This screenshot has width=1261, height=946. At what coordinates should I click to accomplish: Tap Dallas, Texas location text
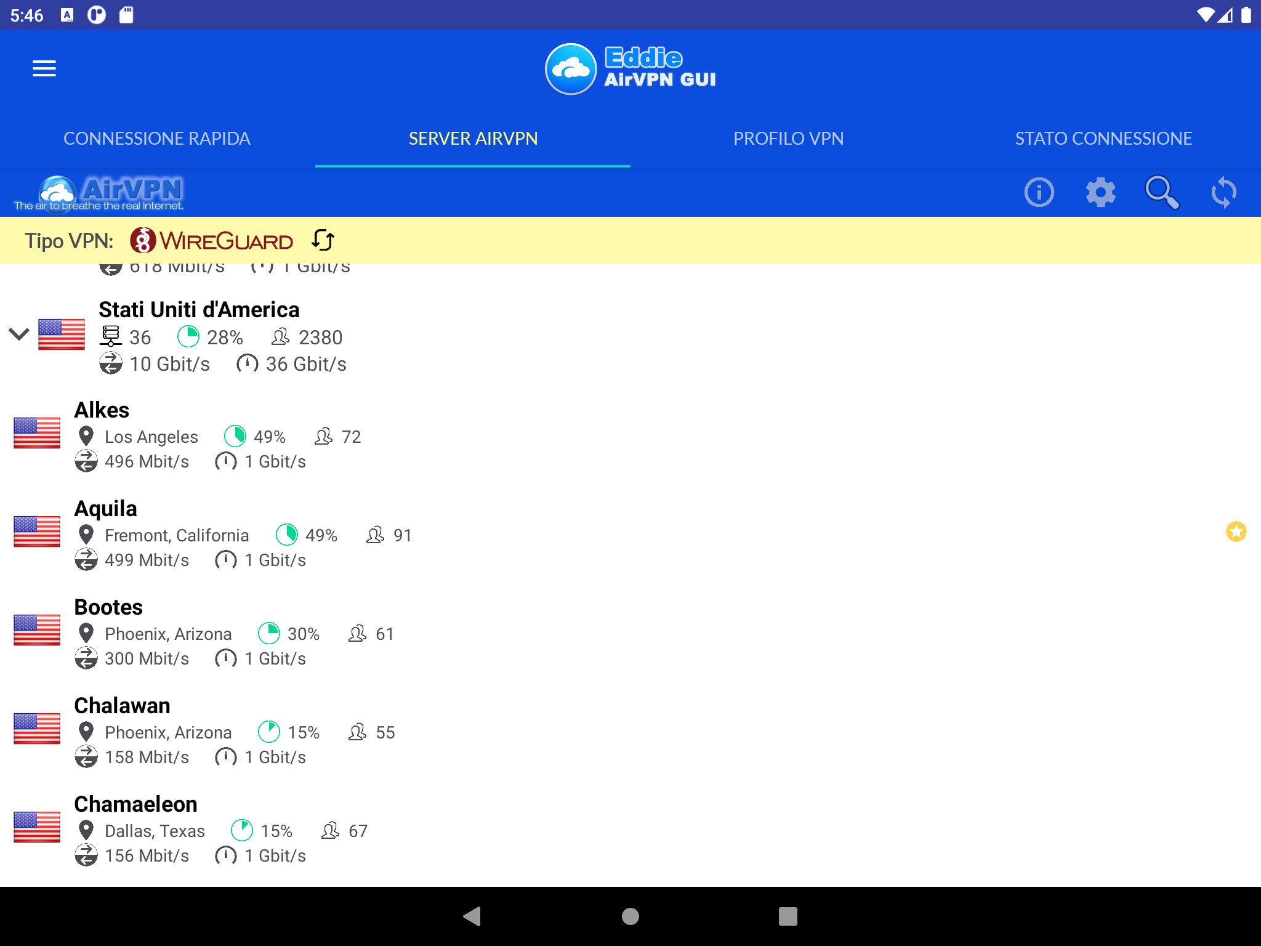(x=155, y=831)
